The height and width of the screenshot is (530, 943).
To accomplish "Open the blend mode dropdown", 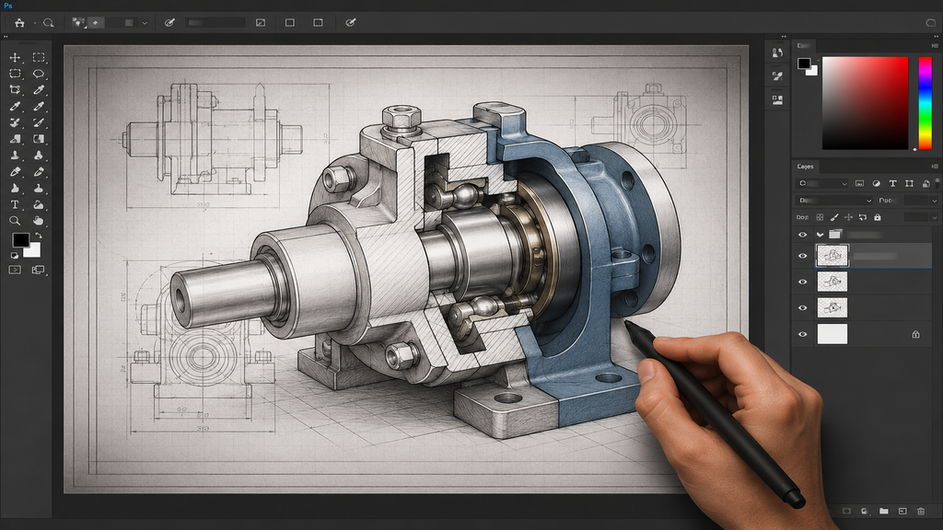I will (833, 200).
